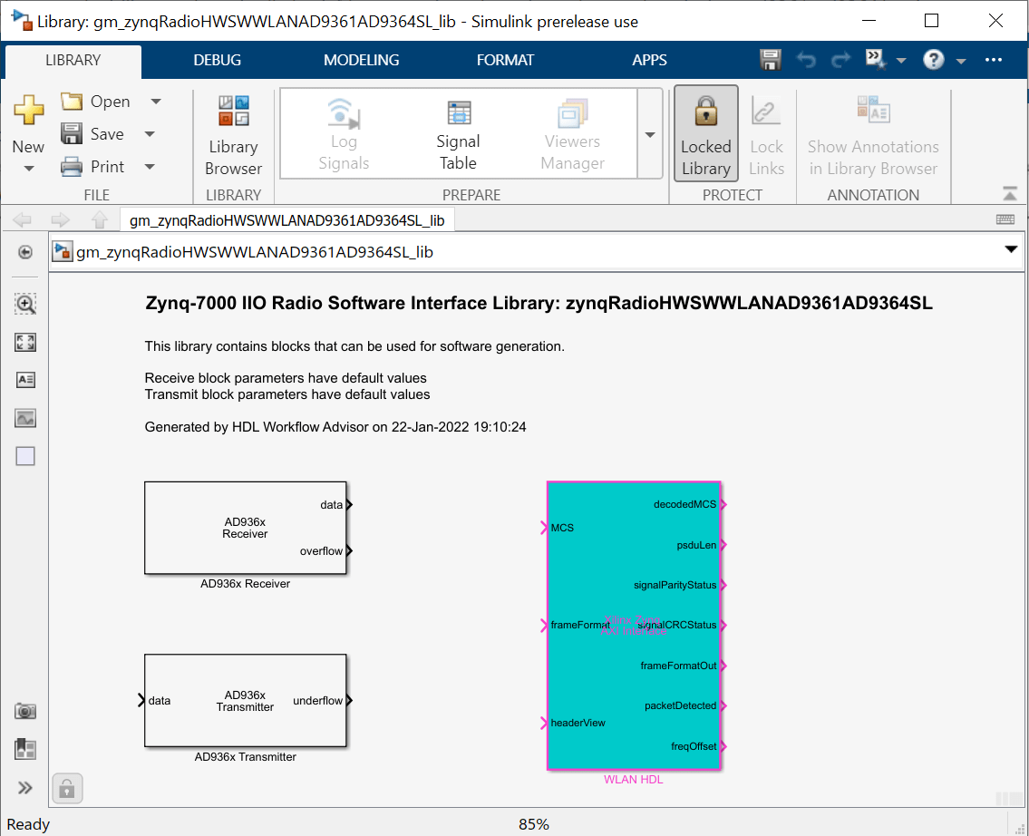Switch to the APPS tab
This screenshot has width=1029, height=836.
point(650,61)
